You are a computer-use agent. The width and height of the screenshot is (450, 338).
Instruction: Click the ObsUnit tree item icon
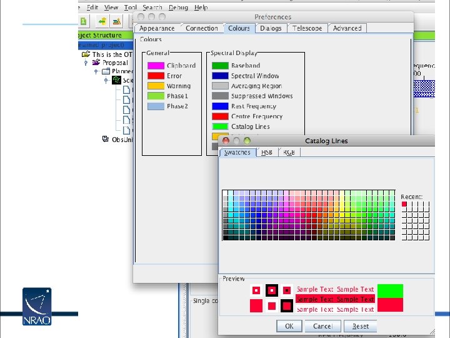tap(106, 139)
